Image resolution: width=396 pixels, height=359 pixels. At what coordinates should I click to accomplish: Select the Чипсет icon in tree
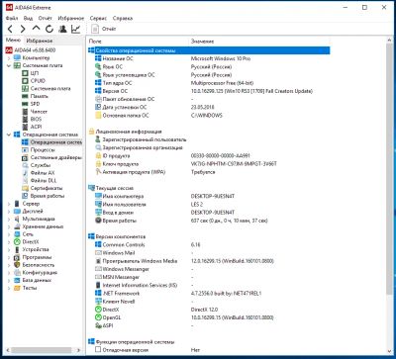(x=25, y=112)
